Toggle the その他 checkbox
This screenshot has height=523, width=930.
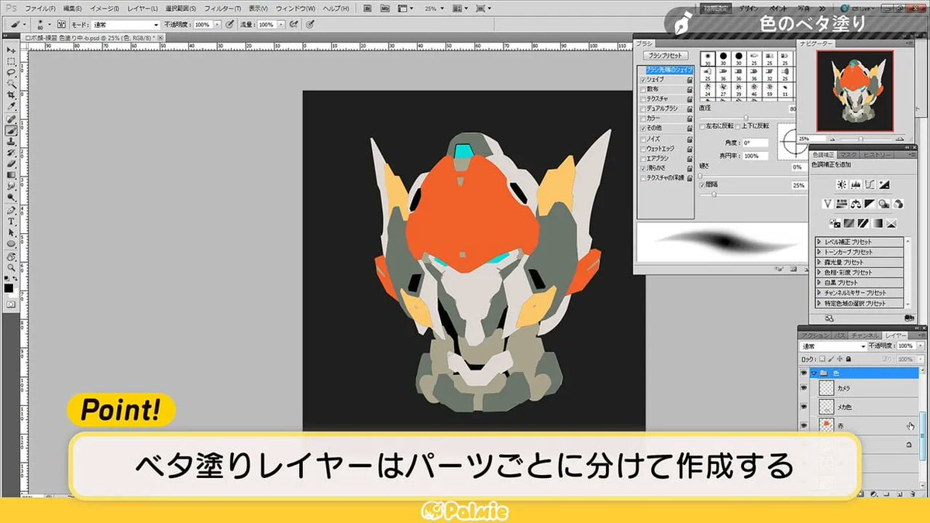click(642, 128)
